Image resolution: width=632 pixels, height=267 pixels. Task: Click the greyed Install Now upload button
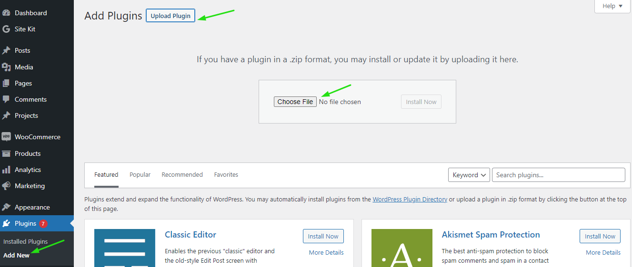421,102
